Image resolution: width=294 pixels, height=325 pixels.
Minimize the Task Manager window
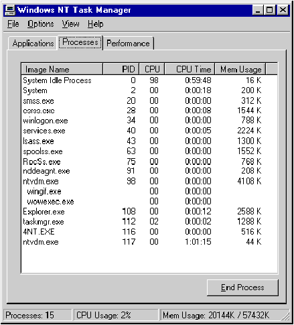(258, 10)
